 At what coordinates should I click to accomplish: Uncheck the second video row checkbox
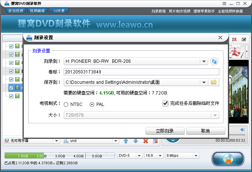click(11, 55)
